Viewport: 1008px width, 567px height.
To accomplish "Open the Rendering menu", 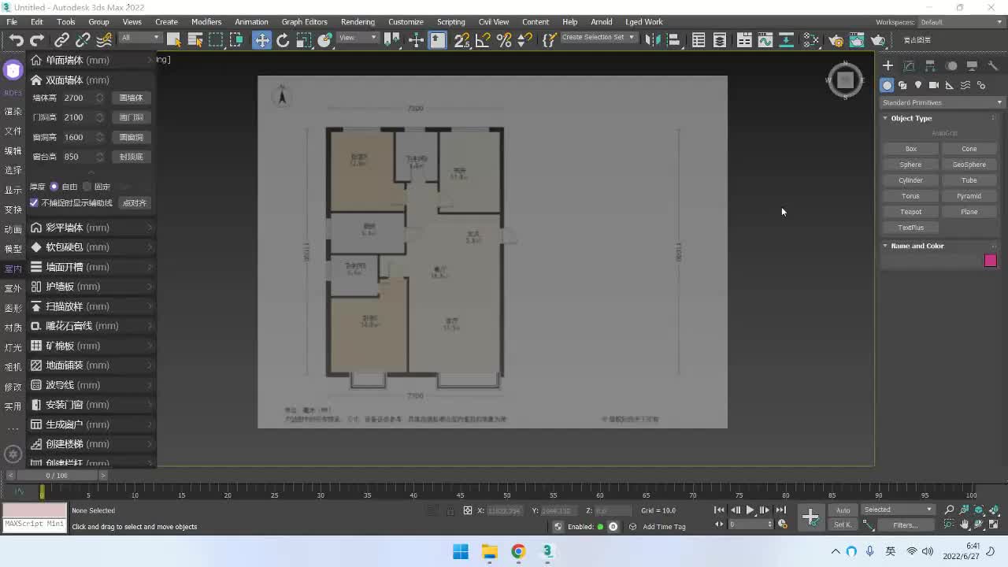I will 358,22.
